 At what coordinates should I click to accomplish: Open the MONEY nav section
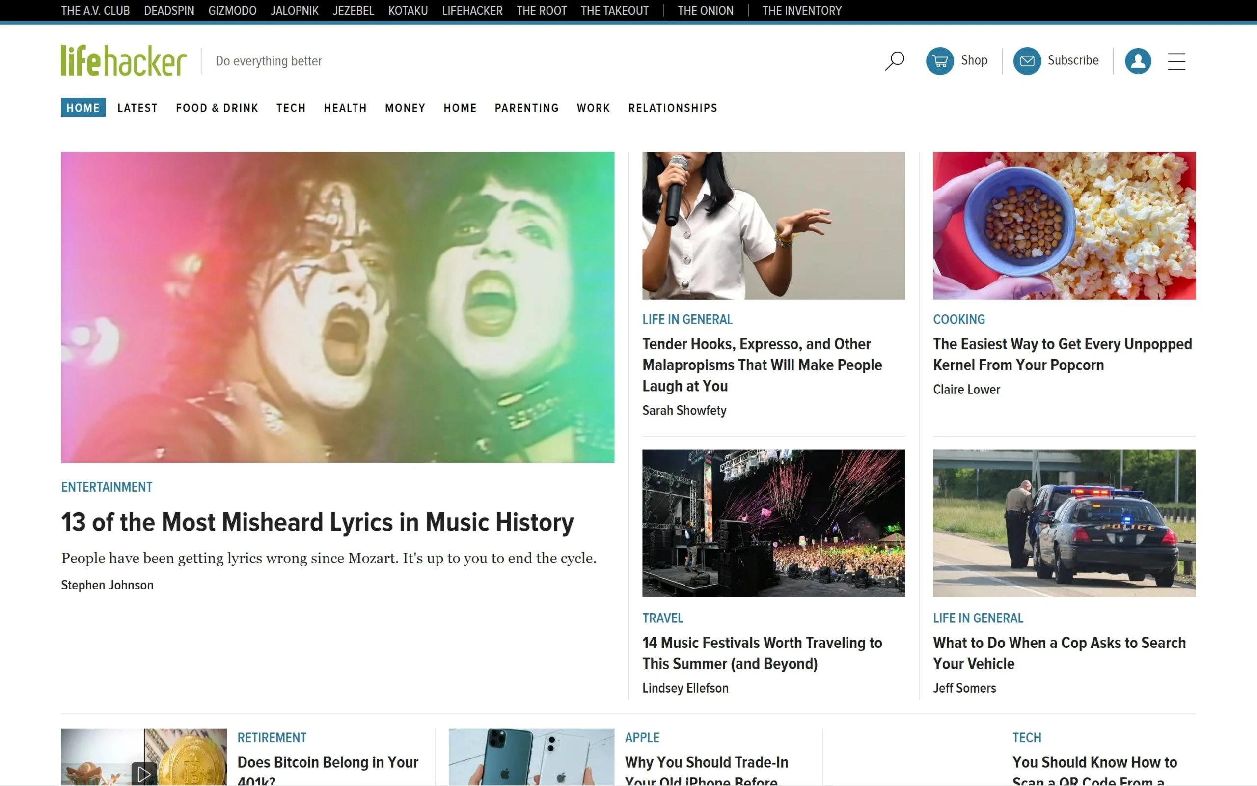click(x=405, y=108)
